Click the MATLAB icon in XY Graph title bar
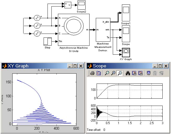The image size is (171, 134). [x=5, y=66]
